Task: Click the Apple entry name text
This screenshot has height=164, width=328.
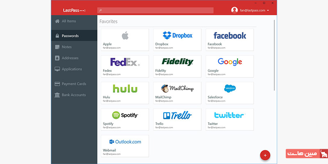Action: (107, 44)
